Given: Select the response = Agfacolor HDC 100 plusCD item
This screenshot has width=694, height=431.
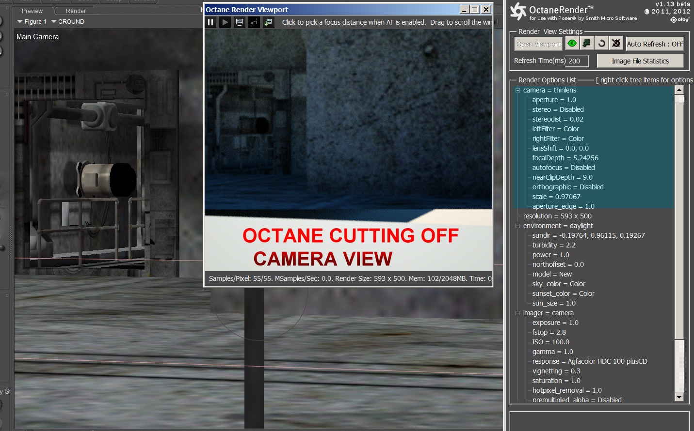Looking at the screenshot, I should pyautogui.click(x=590, y=361).
